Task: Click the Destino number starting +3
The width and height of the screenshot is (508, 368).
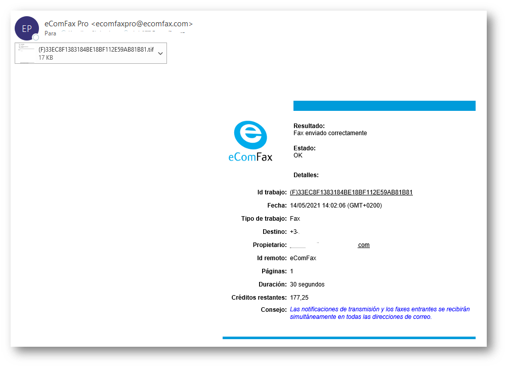Action: coord(294,232)
